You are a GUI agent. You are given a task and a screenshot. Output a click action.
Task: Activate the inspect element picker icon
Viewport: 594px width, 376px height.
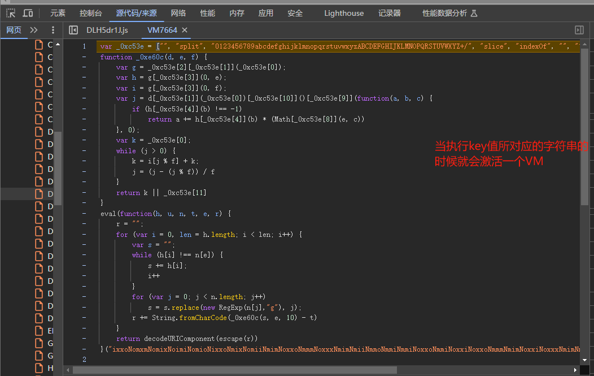tap(11, 13)
